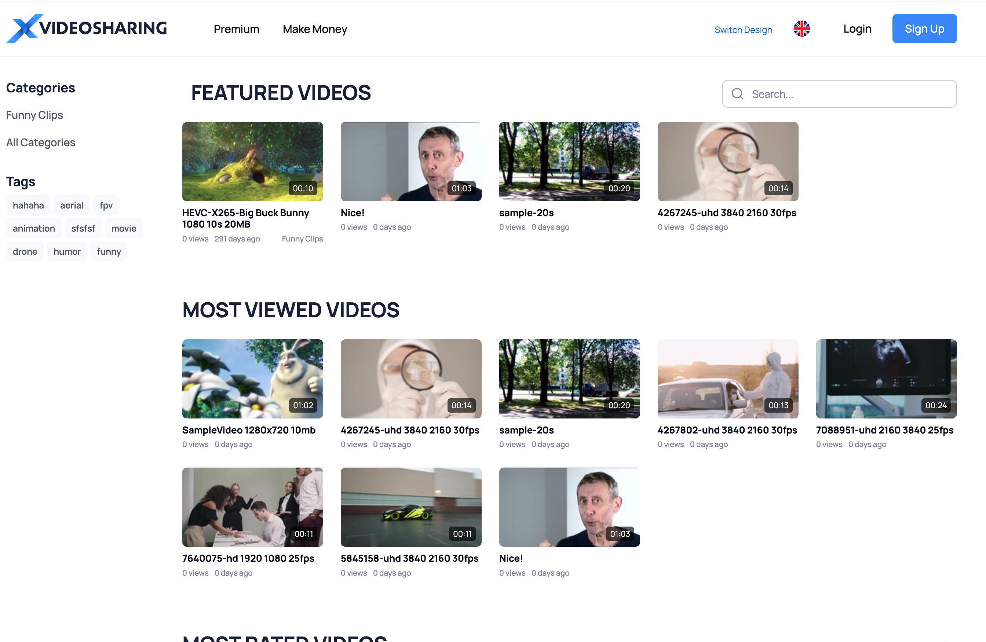Click the Make Money navigation icon

click(x=315, y=29)
